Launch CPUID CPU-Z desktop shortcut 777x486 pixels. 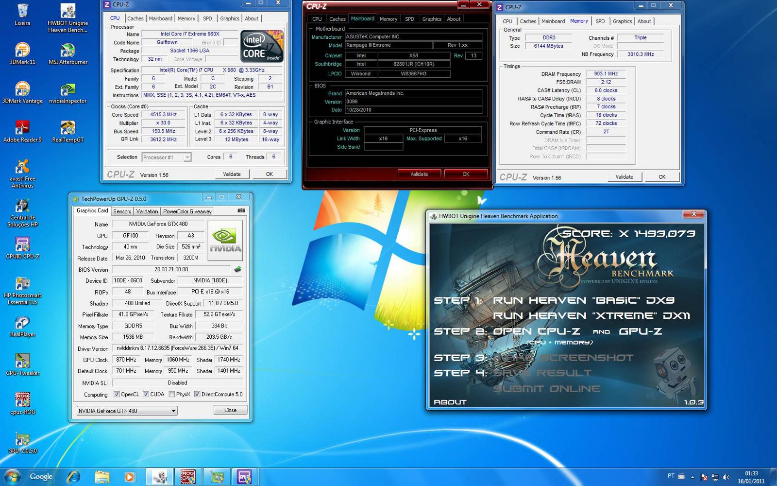22,248
